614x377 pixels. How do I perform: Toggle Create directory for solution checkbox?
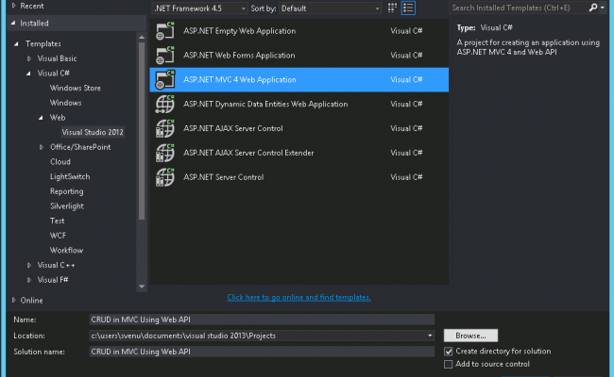(x=449, y=352)
